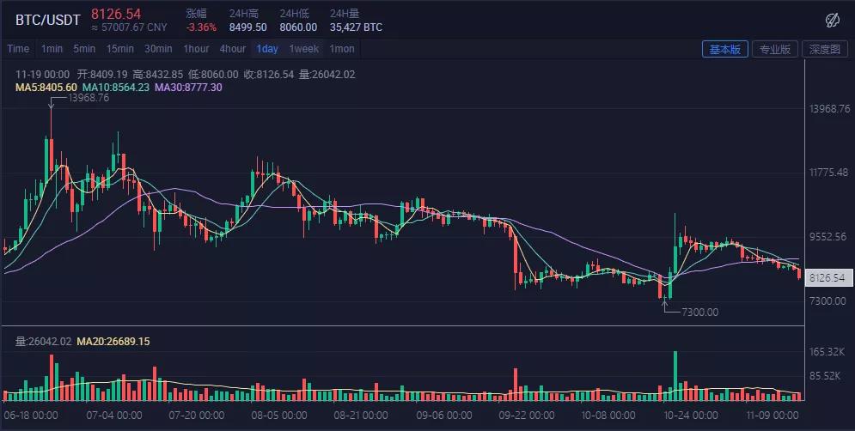Click the MA20 volume indicator label

(x=113, y=342)
